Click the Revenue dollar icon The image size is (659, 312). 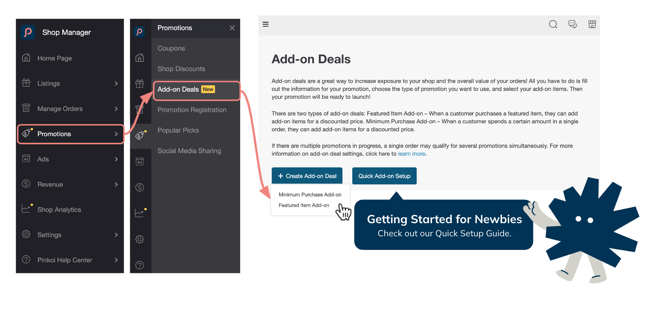click(x=26, y=184)
